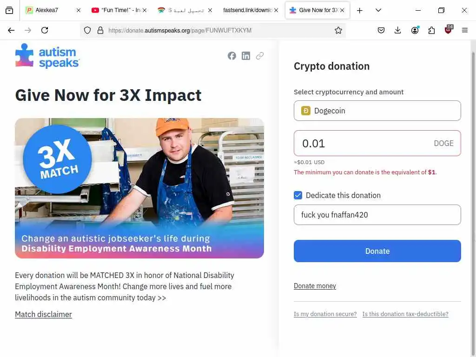Bookmark this page with star icon
The image size is (476, 357).
338,30
